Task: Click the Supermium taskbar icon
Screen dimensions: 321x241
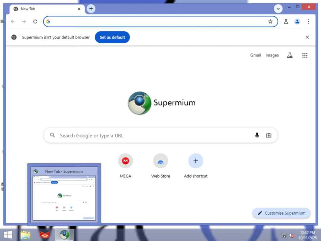Action: (x=64, y=235)
